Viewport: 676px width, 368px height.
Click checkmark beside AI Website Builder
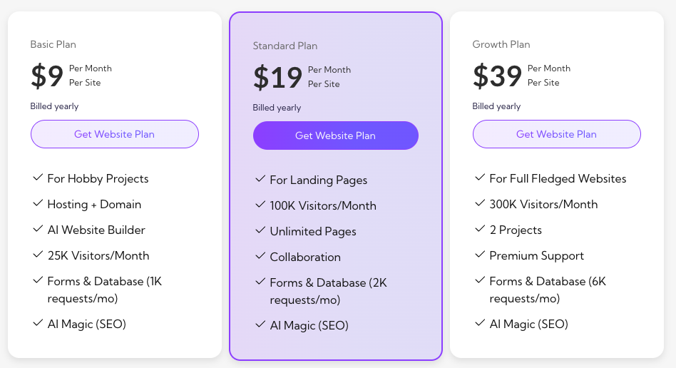click(38, 230)
